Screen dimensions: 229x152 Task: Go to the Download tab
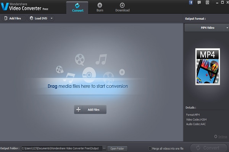coord(123,7)
